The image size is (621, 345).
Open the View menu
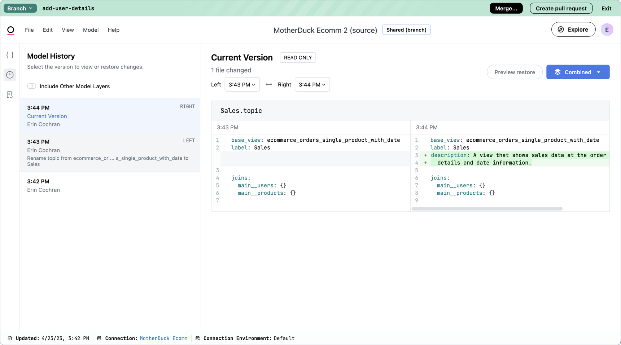coord(67,30)
